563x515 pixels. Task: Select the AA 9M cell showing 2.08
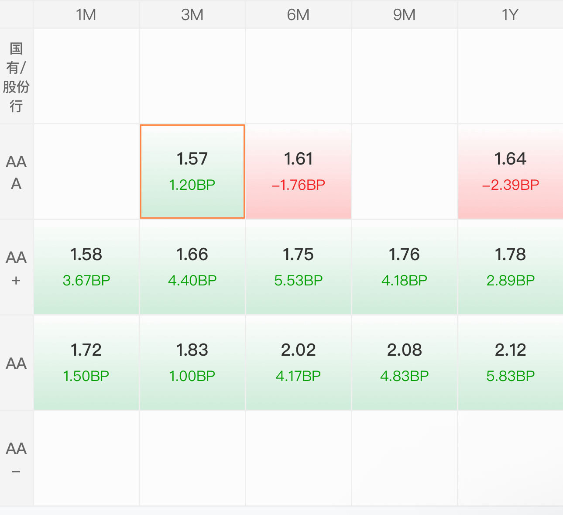(404, 363)
